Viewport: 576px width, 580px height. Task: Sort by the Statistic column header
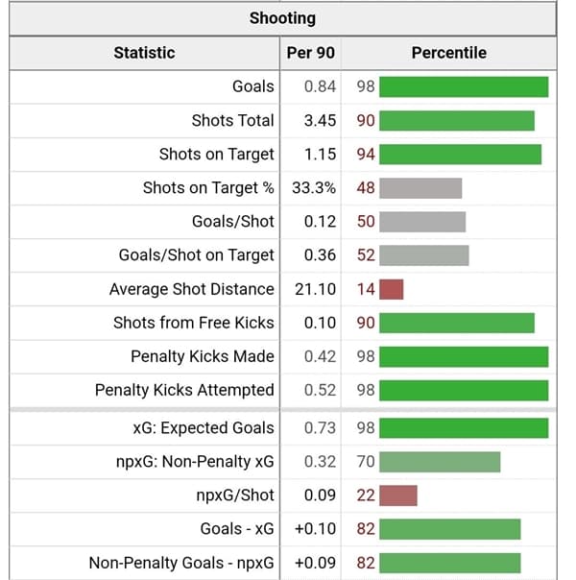point(144,53)
